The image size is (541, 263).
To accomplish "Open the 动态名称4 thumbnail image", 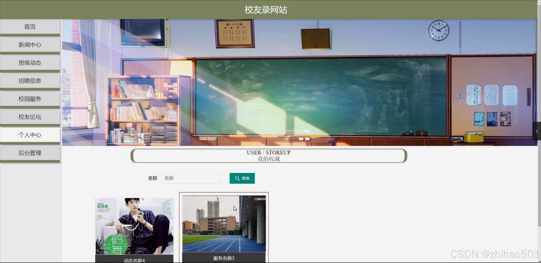I will (x=134, y=226).
